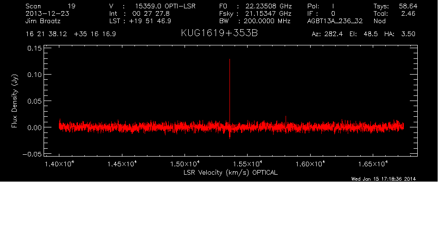The width and height of the screenshot is (446, 227).
Task: Click the right ascension 16 21 38.12
Action: pos(46,34)
